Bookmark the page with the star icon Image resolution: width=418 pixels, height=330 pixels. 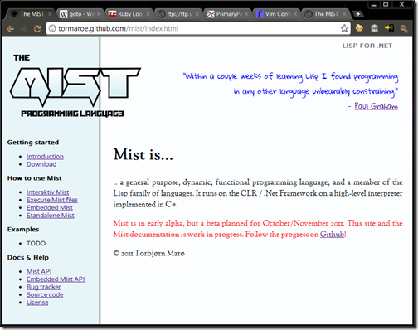(344, 28)
